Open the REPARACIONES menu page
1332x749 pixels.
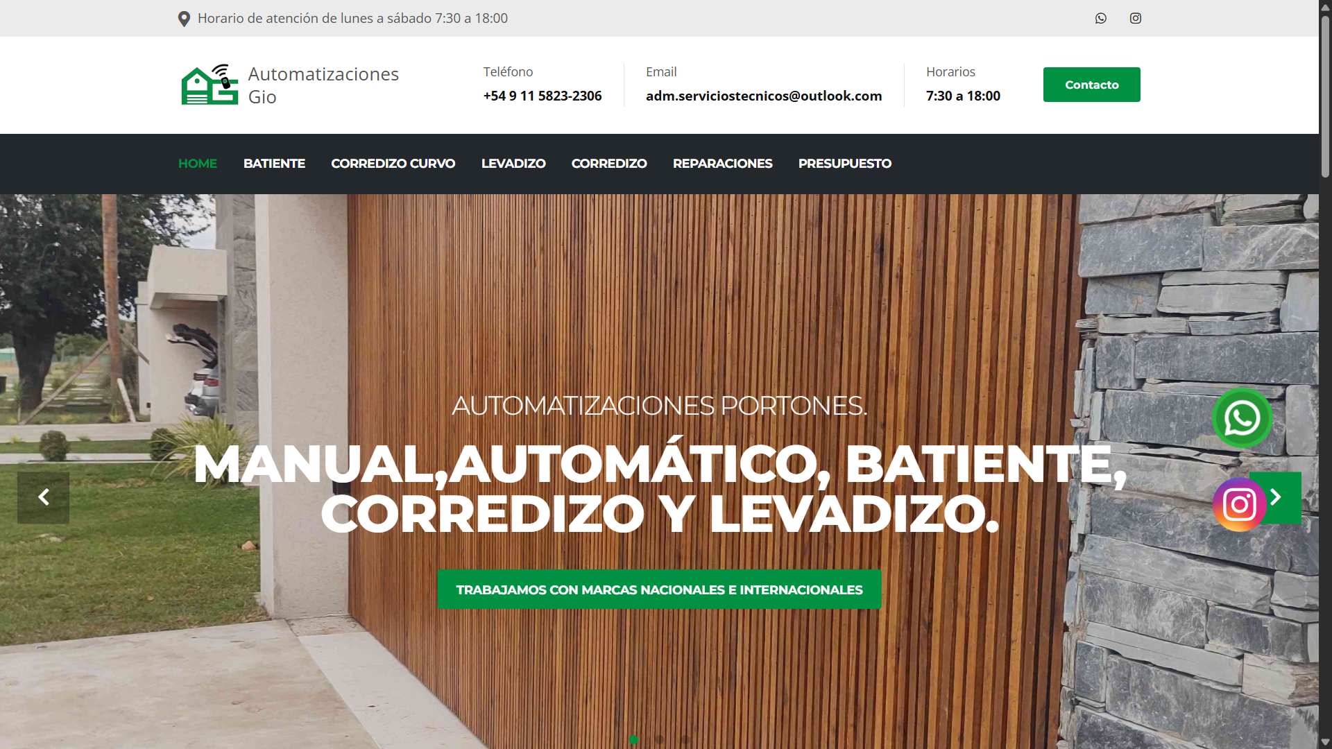(722, 164)
